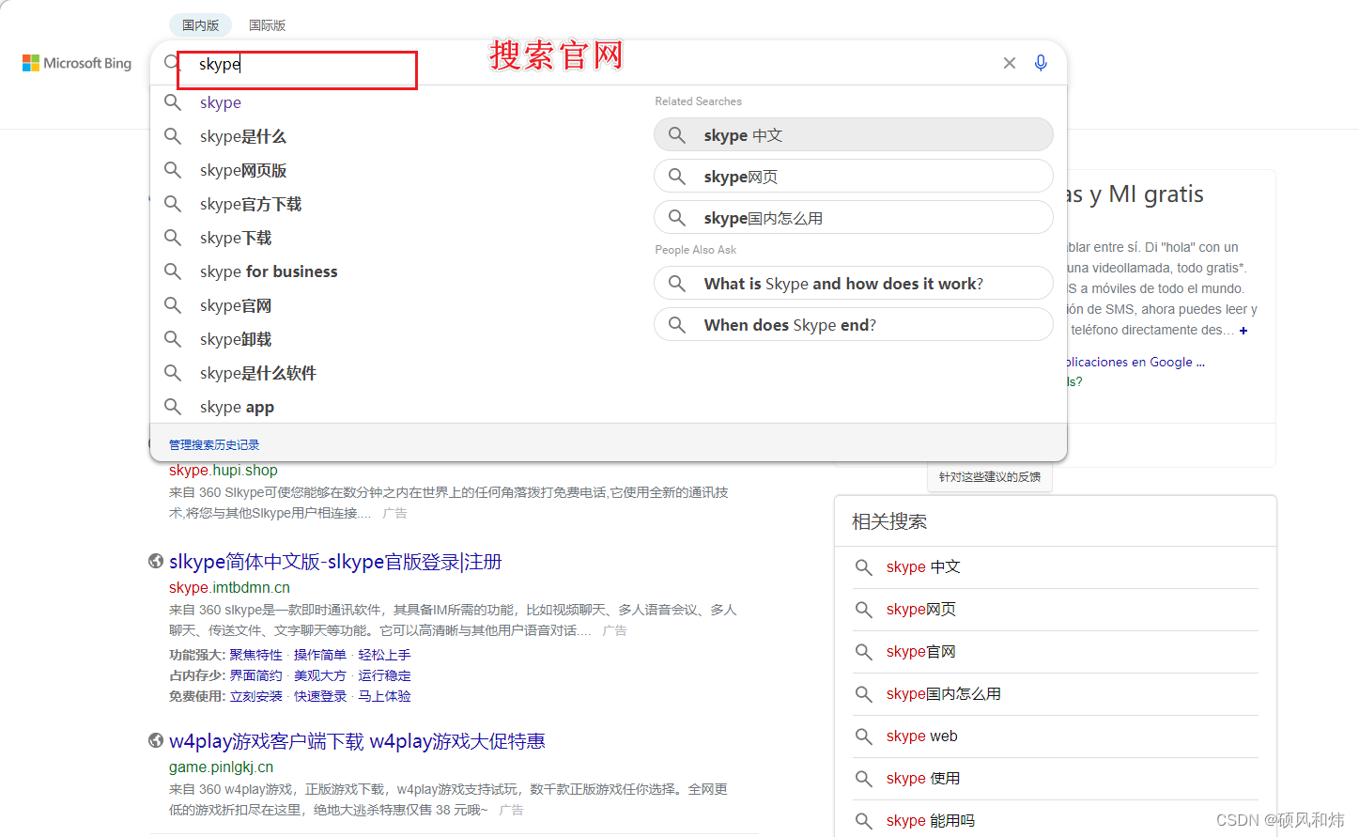Click the 马上体验 sublink
The width and height of the screenshot is (1359, 837).
tap(384, 696)
